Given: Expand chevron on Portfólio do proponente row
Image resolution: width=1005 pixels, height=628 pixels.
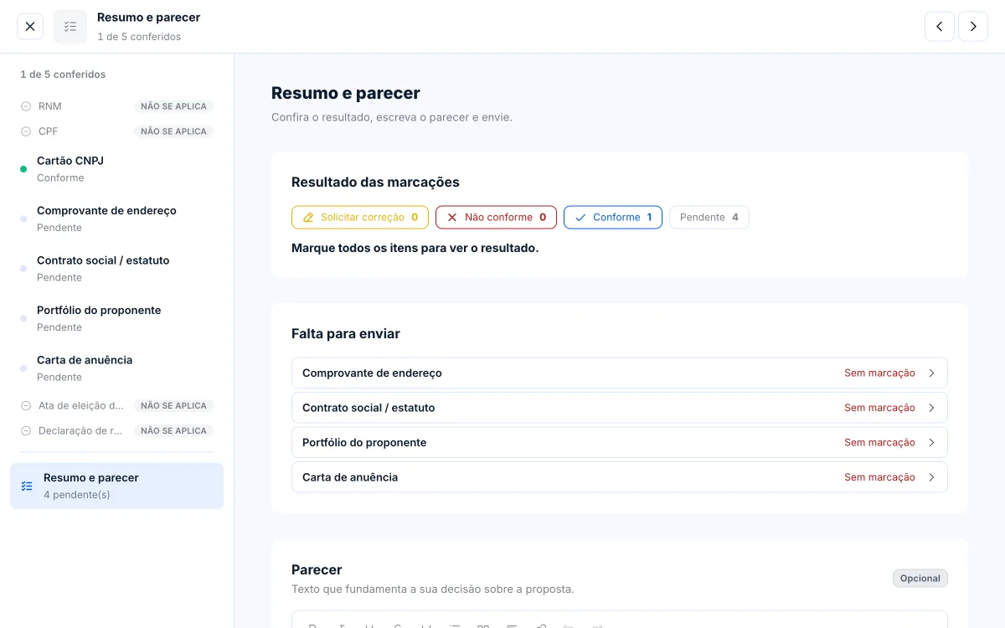Looking at the screenshot, I should click(x=931, y=442).
